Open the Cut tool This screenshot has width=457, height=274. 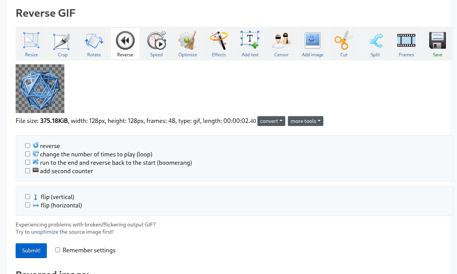point(344,43)
